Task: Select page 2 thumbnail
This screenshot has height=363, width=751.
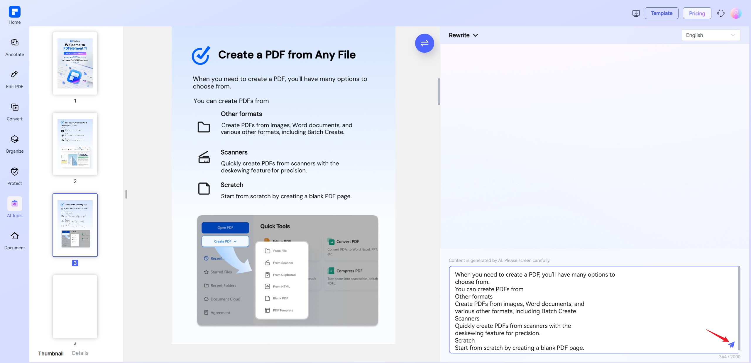Action: pyautogui.click(x=75, y=144)
